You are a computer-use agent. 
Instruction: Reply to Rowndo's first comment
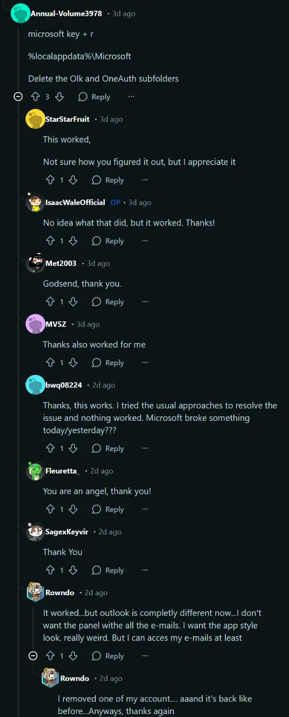108,656
